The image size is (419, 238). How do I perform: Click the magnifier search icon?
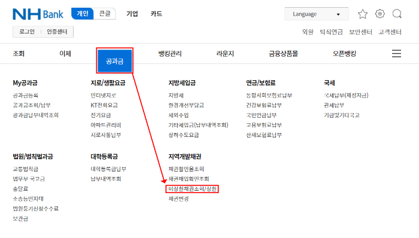(x=397, y=14)
